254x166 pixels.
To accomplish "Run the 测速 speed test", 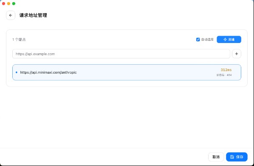I will pyautogui.click(x=229, y=40).
